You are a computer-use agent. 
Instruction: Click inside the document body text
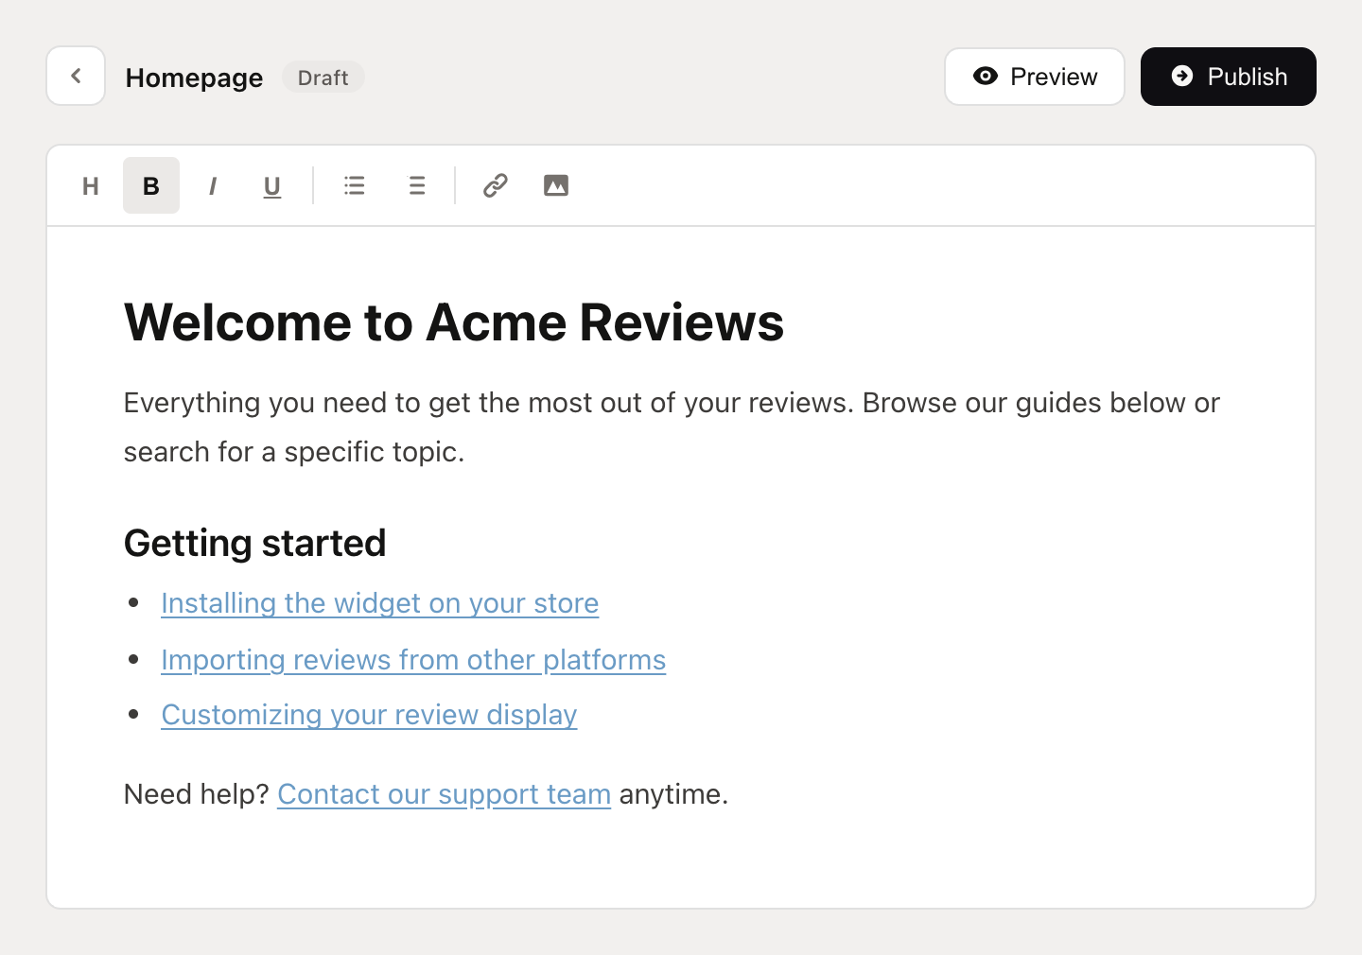(662, 426)
